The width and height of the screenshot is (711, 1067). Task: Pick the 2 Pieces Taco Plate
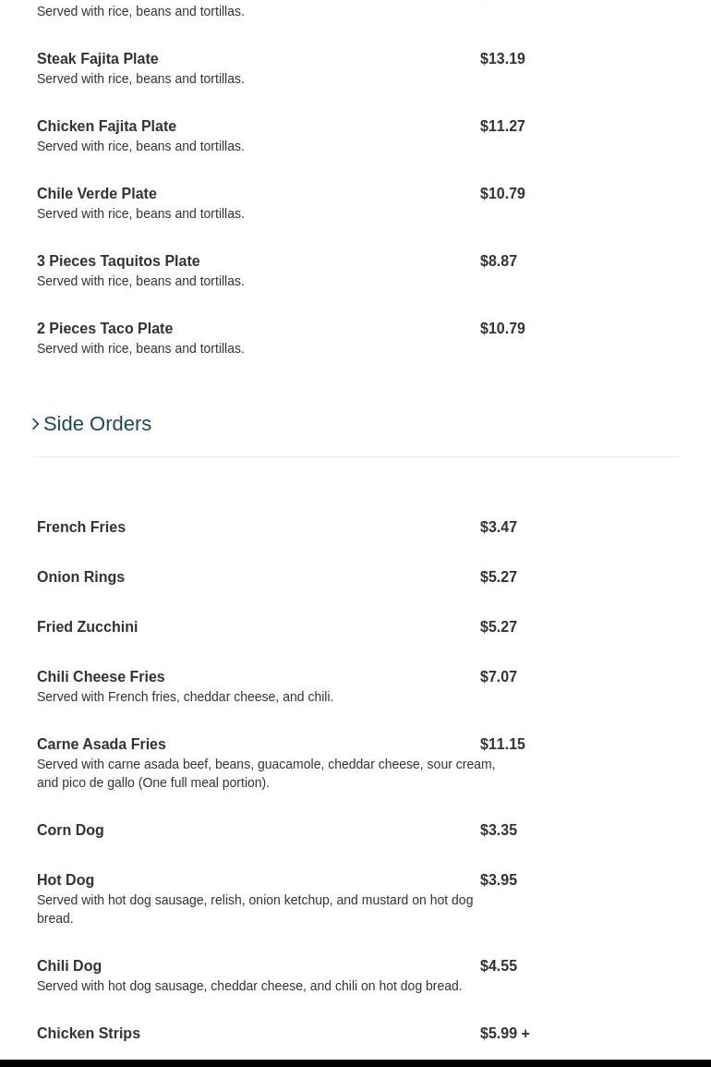(x=105, y=329)
